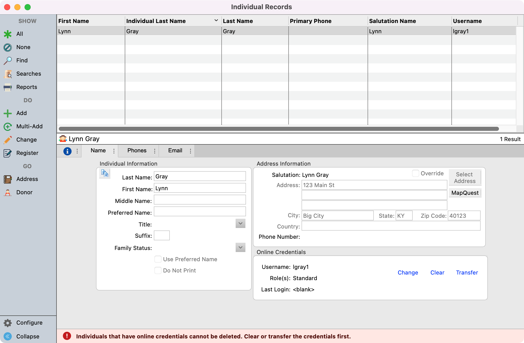Open Find with magnifying glass icon

tap(8, 61)
